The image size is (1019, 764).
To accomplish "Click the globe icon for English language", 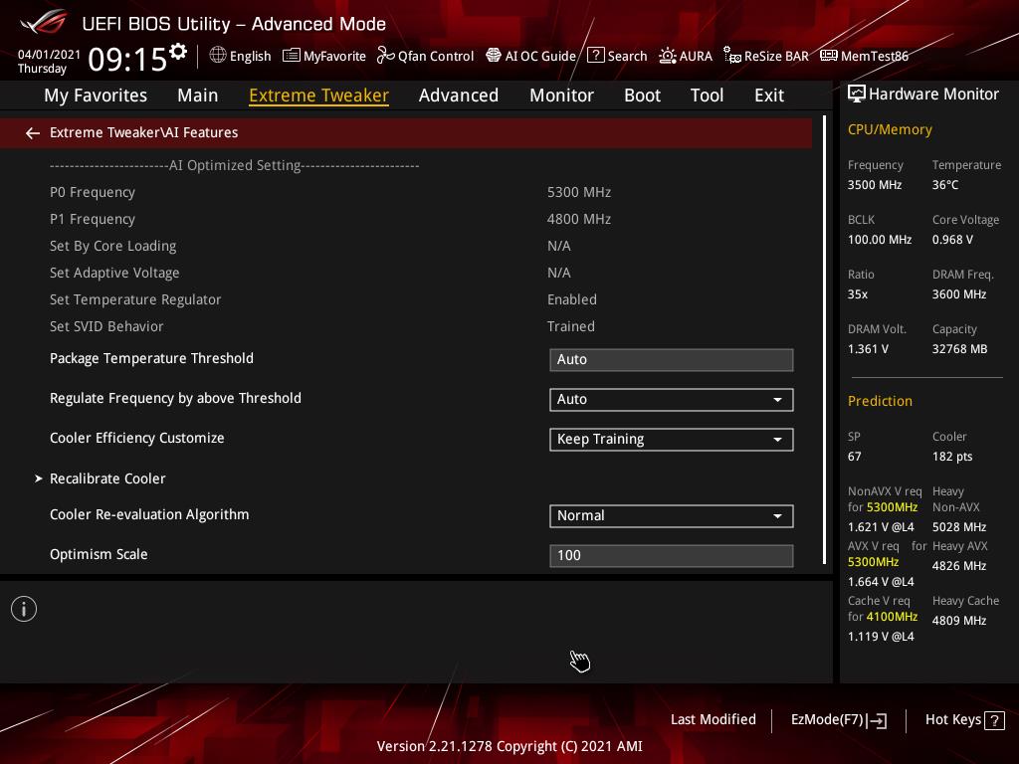I will pyautogui.click(x=218, y=56).
